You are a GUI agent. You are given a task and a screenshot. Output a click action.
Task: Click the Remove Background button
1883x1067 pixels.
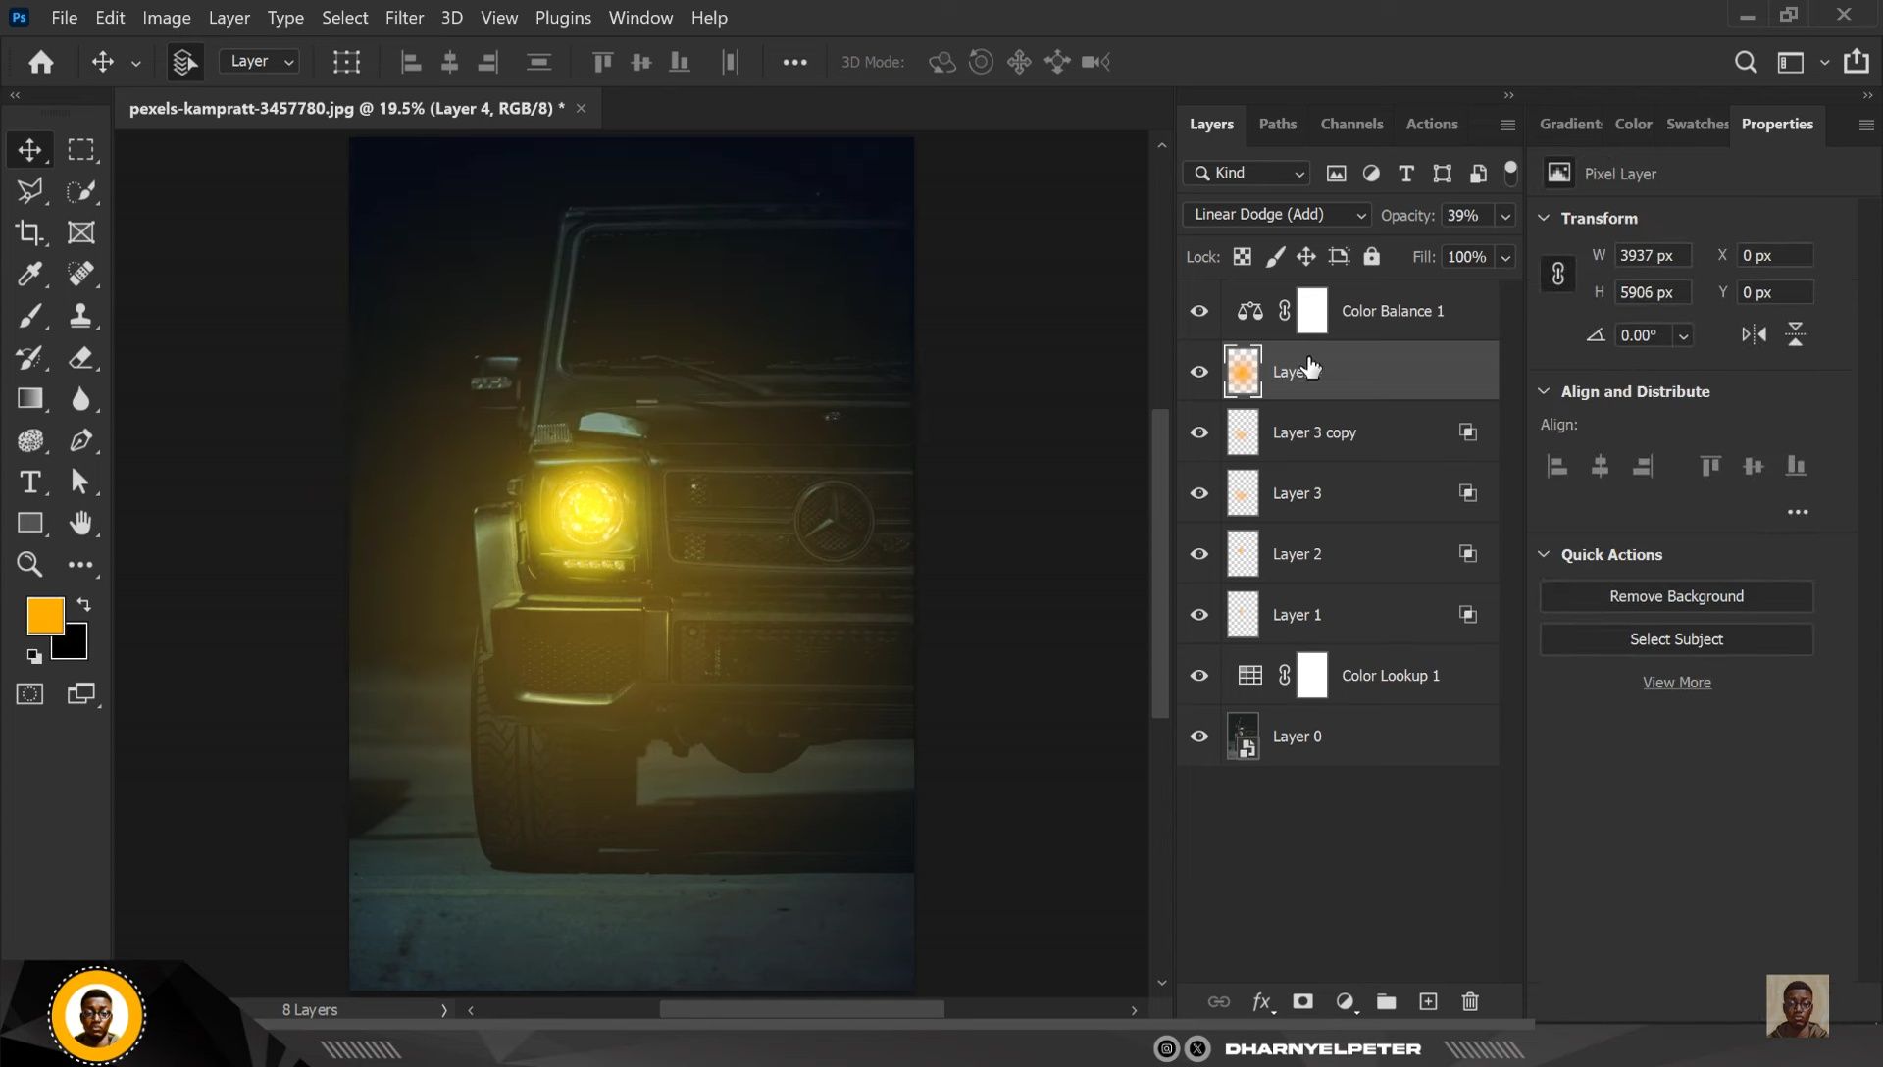pos(1676,596)
